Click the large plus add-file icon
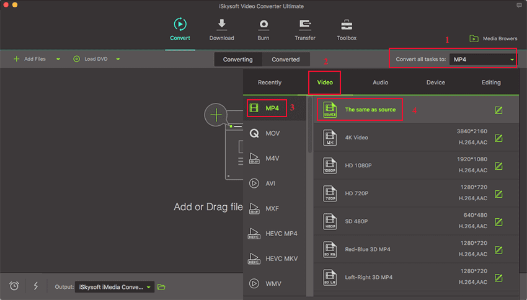 216,115
